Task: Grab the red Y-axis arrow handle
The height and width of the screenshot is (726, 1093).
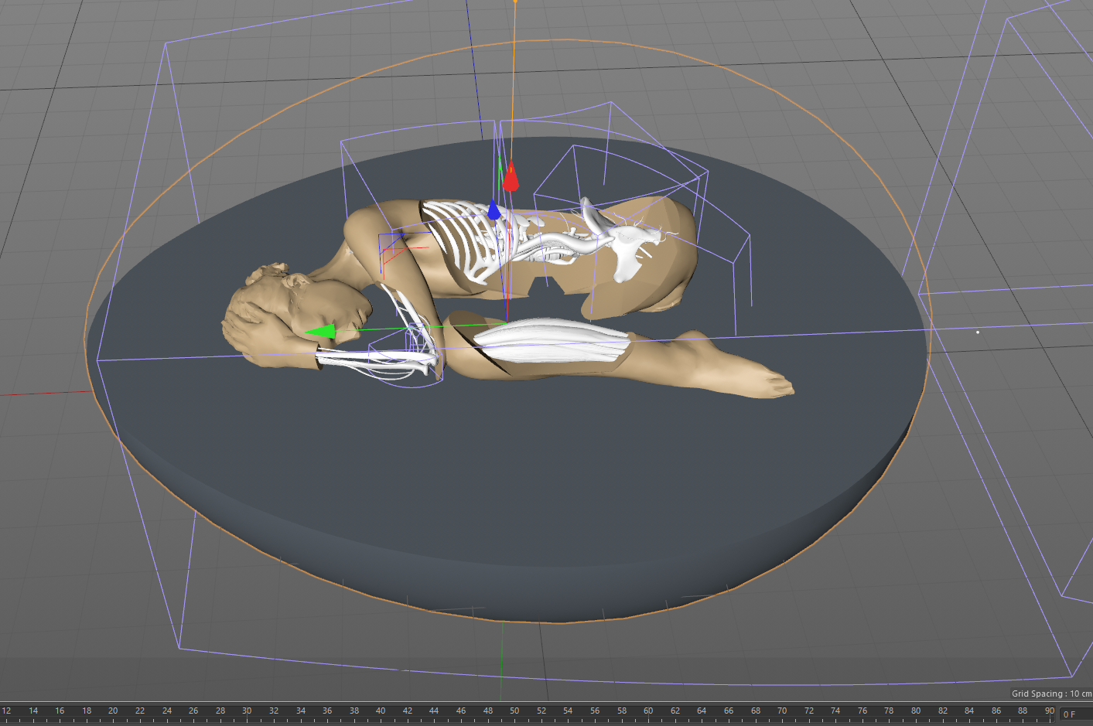Action: pyautogui.click(x=510, y=178)
